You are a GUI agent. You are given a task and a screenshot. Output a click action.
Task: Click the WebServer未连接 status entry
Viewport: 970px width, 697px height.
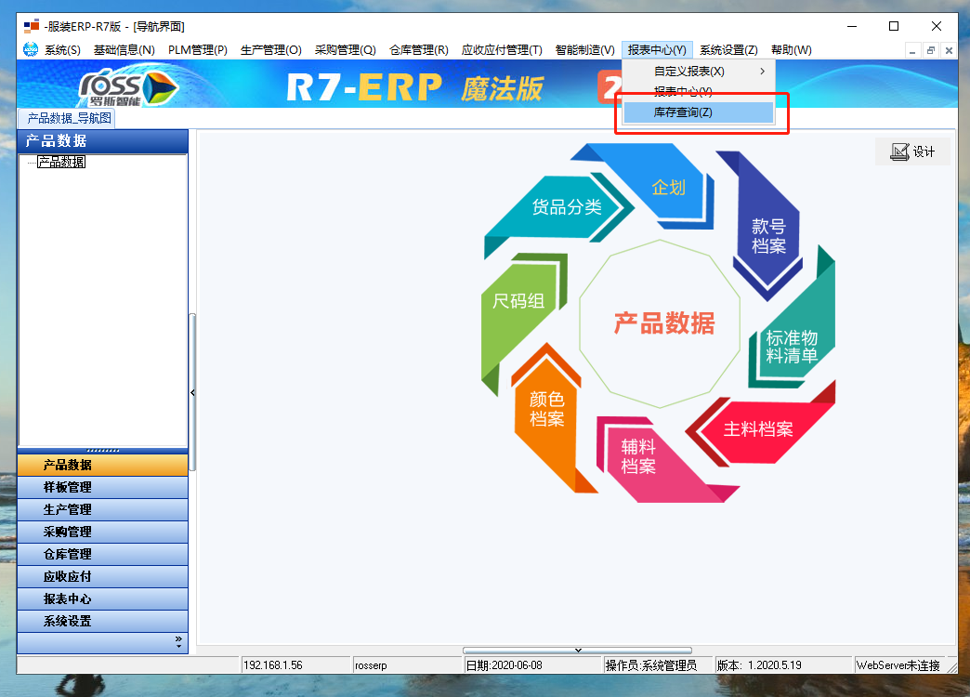coord(898,665)
